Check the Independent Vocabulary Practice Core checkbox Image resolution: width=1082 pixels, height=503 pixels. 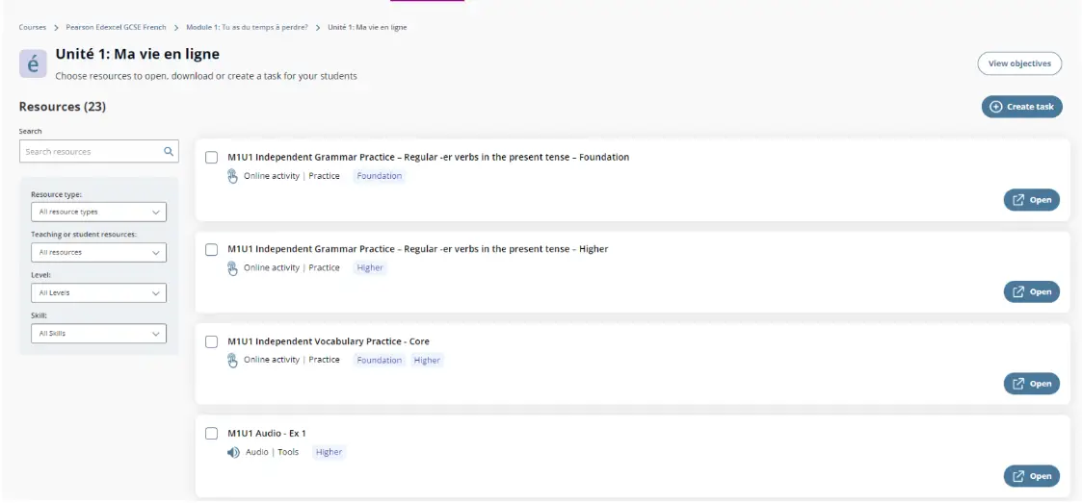point(212,342)
